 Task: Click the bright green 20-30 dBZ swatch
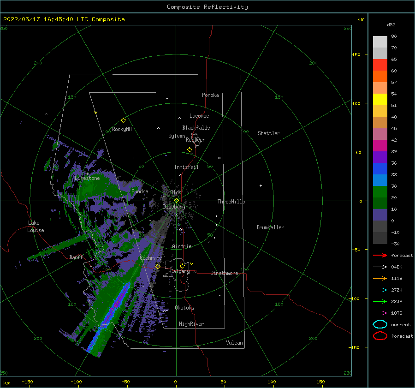380,192
